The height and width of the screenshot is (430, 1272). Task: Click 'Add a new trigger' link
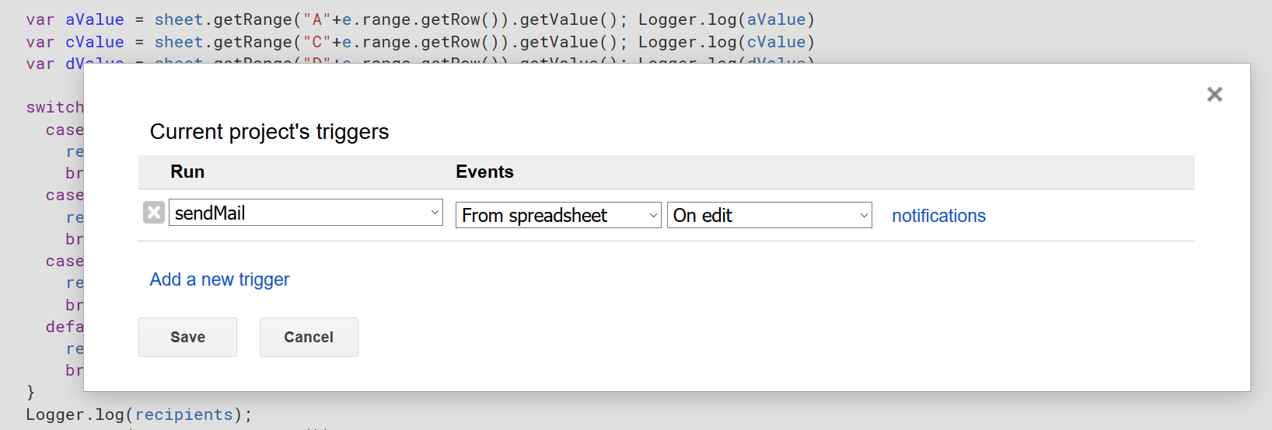[219, 279]
